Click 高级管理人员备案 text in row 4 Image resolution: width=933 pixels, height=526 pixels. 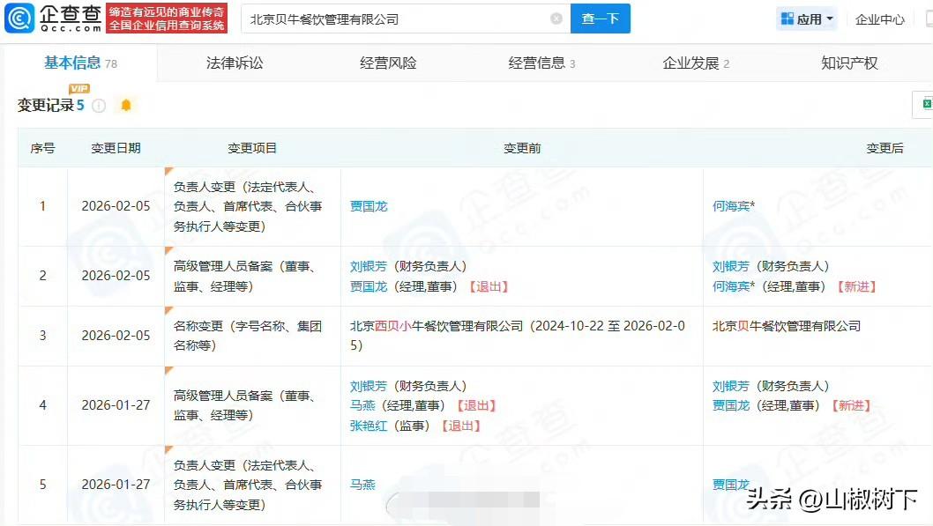pyautogui.click(x=244, y=405)
